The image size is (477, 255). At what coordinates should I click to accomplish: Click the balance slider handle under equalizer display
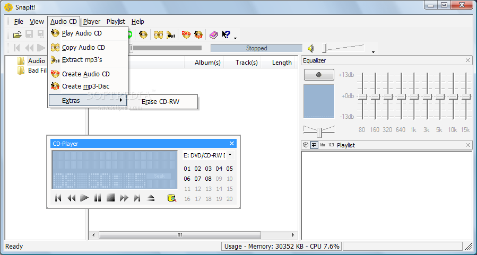click(319, 133)
